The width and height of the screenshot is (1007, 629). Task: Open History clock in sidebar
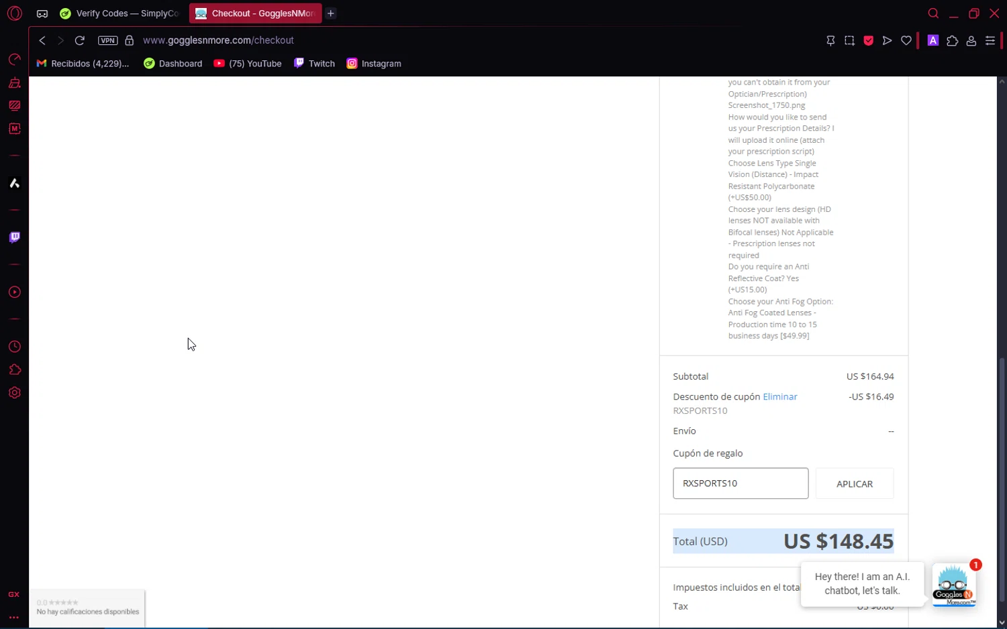click(x=14, y=347)
